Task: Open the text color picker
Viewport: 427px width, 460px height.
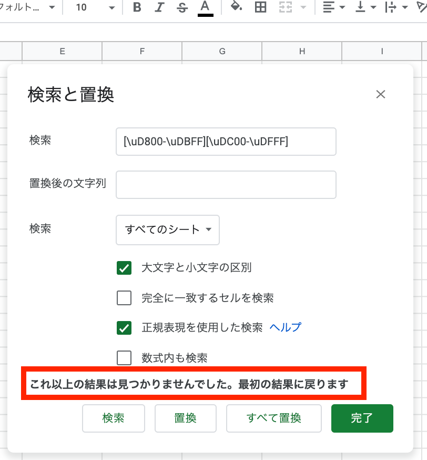Action: coord(206,8)
